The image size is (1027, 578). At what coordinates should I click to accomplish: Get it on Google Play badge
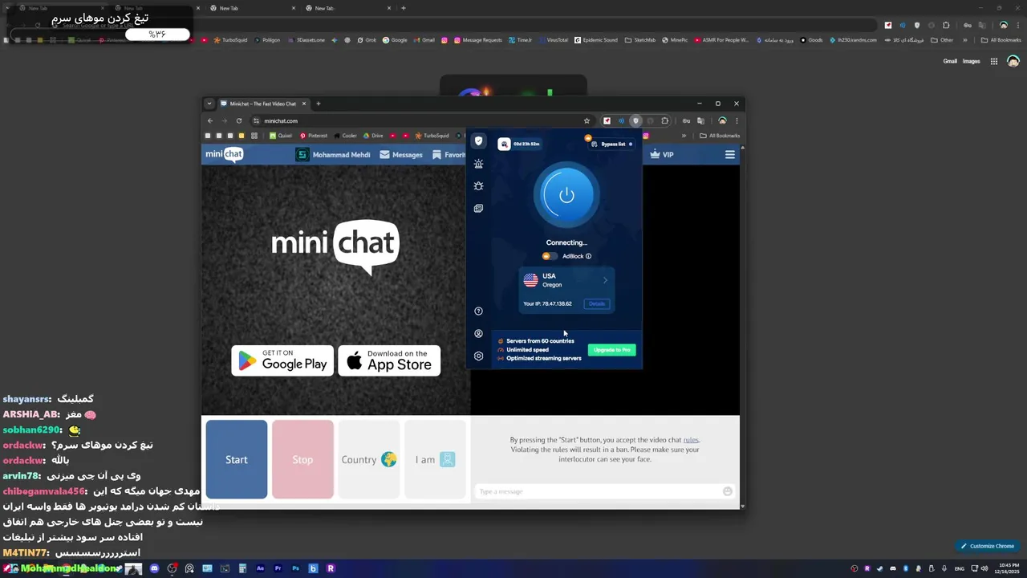click(x=282, y=360)
